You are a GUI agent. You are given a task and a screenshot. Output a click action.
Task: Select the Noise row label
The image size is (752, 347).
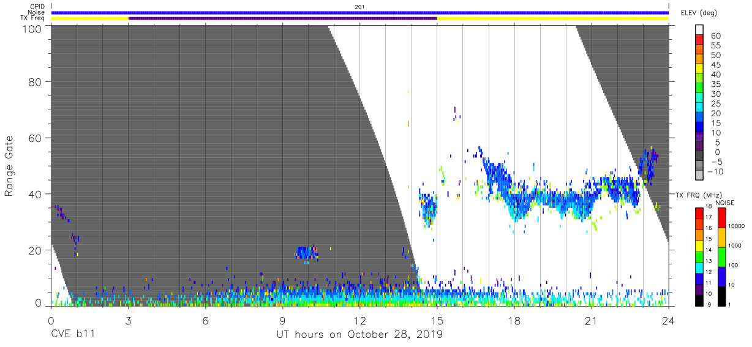tap(37, 12)
